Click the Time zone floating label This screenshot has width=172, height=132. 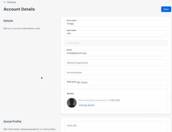click(71, 82)
